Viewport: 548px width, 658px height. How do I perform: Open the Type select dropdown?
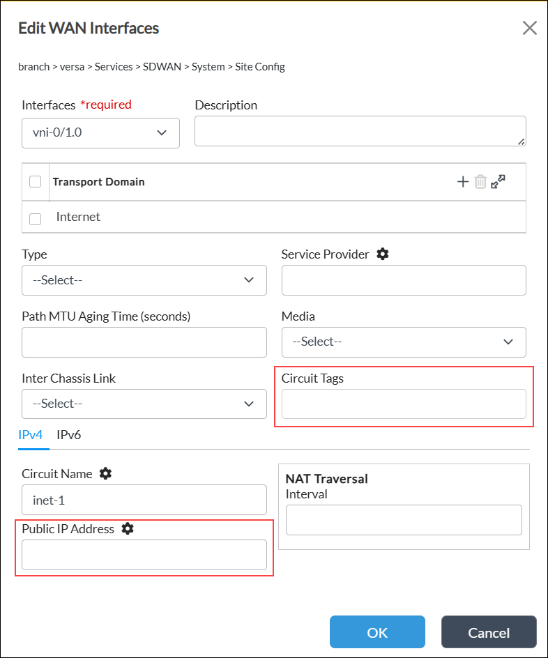point(144,280)
